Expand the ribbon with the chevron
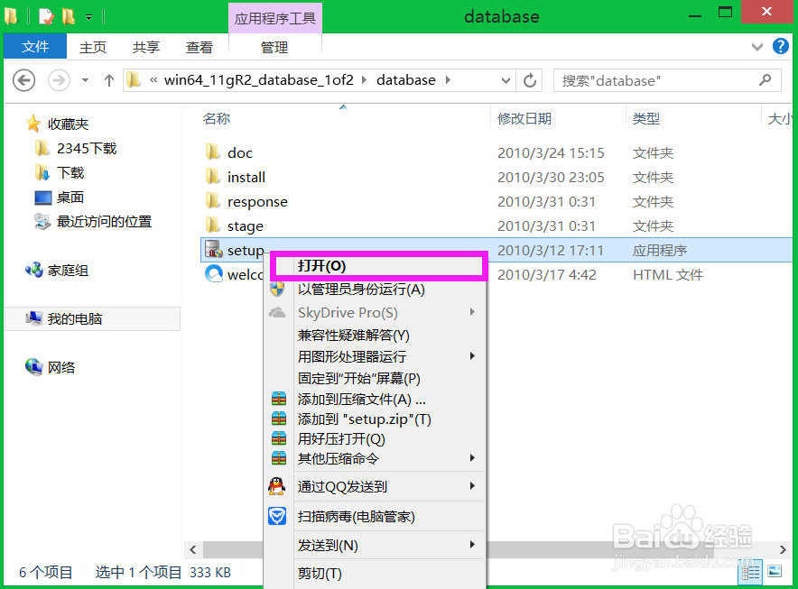Viewport: 798px width, 589px height. point(757,47)
